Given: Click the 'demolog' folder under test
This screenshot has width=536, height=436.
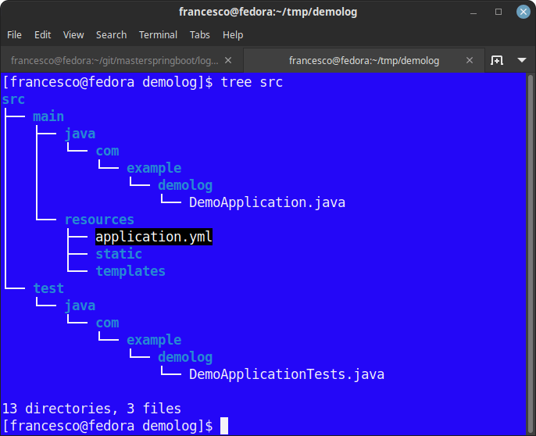Looking at the screenshot, I should click(185, 357).
